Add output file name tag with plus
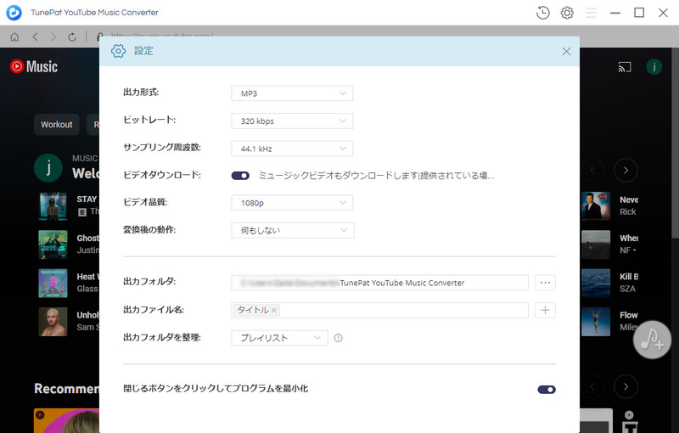The image size is (679, 433). click(x=545, y=310)
